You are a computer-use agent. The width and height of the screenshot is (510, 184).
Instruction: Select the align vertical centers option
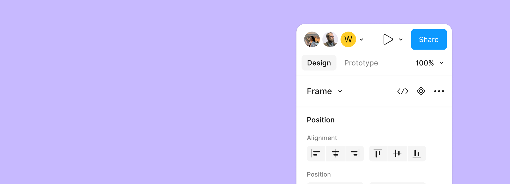click(x=397, y=153)
